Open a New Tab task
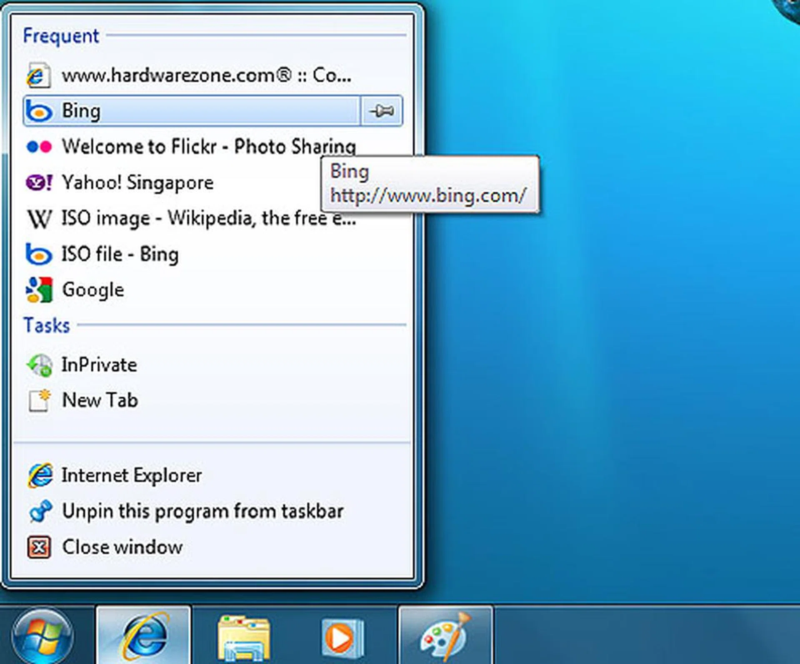The image size is (800, 664). point(100,400)
